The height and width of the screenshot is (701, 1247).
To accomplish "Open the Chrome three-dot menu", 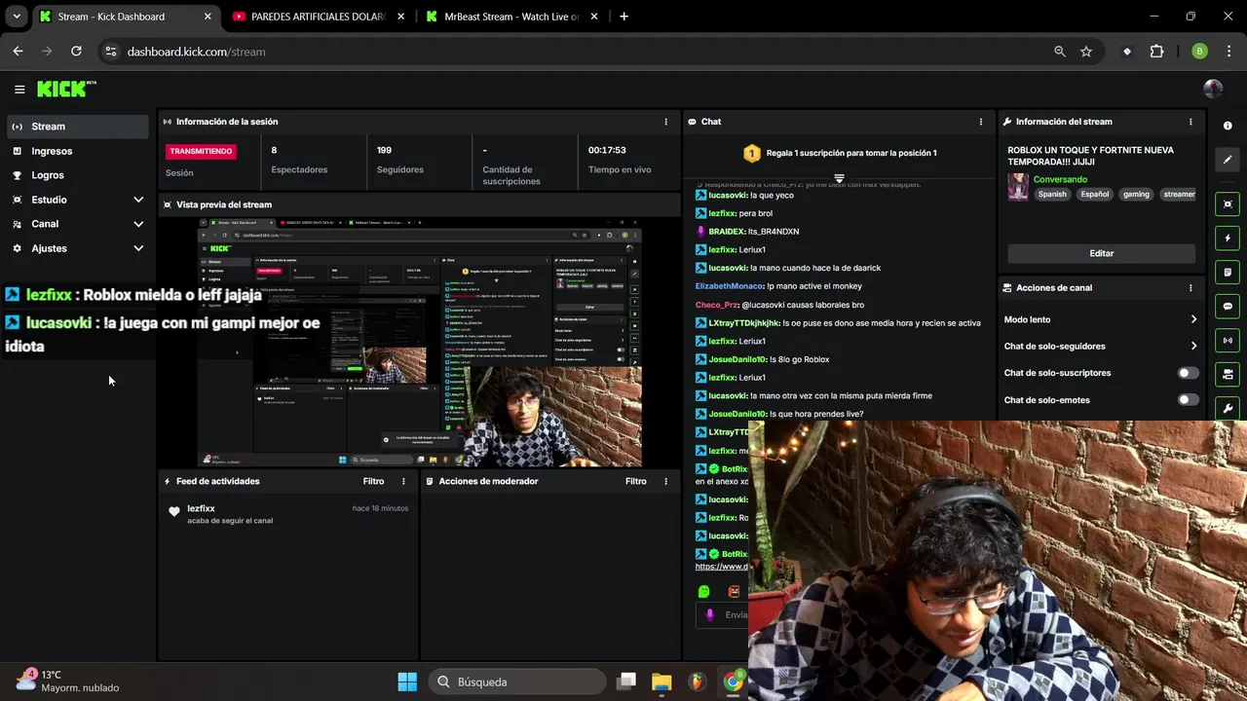I will (x=1228, y=52).
